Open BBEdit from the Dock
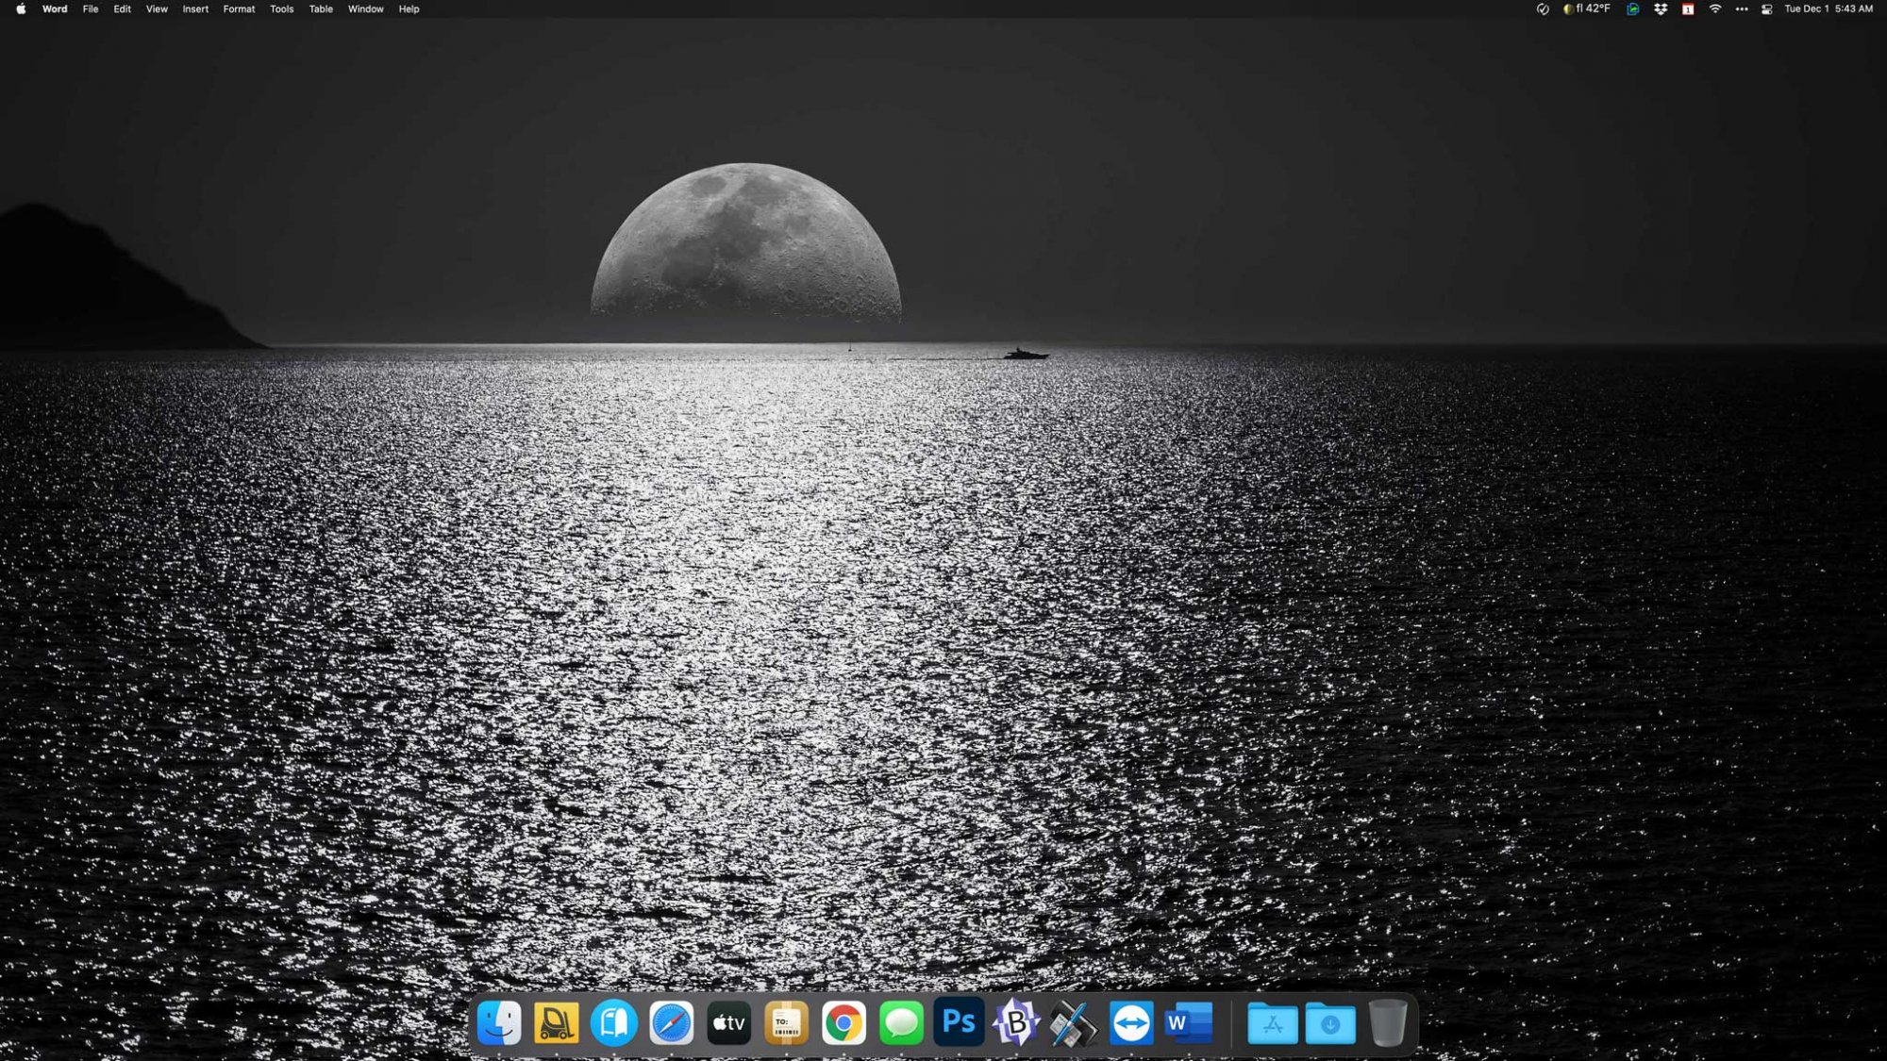1887x1061 pixels. 1016,1023
